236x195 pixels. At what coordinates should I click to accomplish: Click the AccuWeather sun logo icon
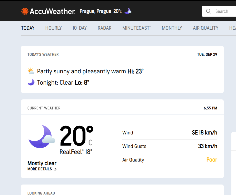pos(25,11)
